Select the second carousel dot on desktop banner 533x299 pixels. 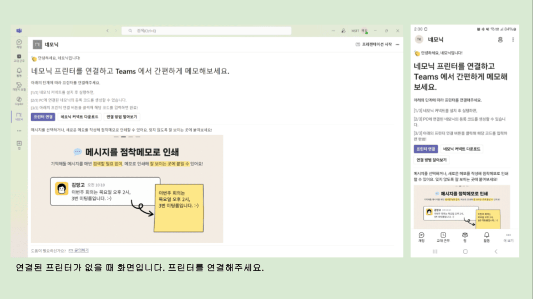(123, 137)
